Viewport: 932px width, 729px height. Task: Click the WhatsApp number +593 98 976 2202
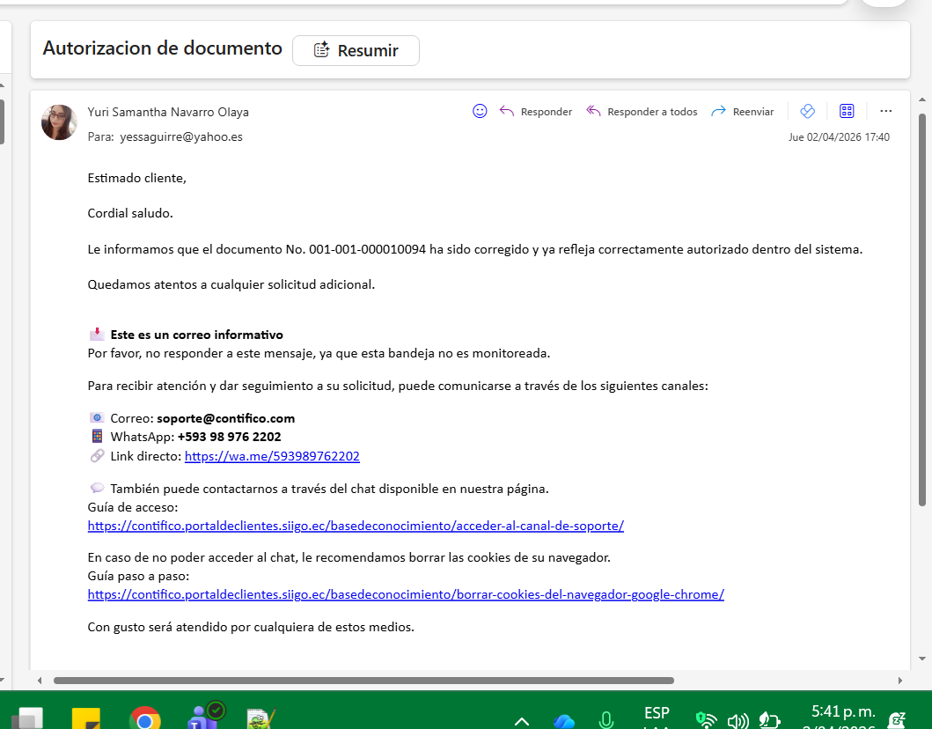[x=230, y=437]
